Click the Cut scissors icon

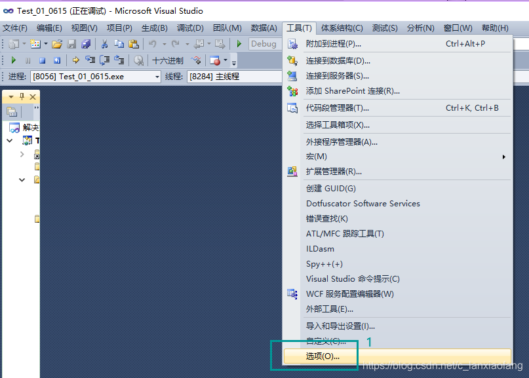click(105, 44)
